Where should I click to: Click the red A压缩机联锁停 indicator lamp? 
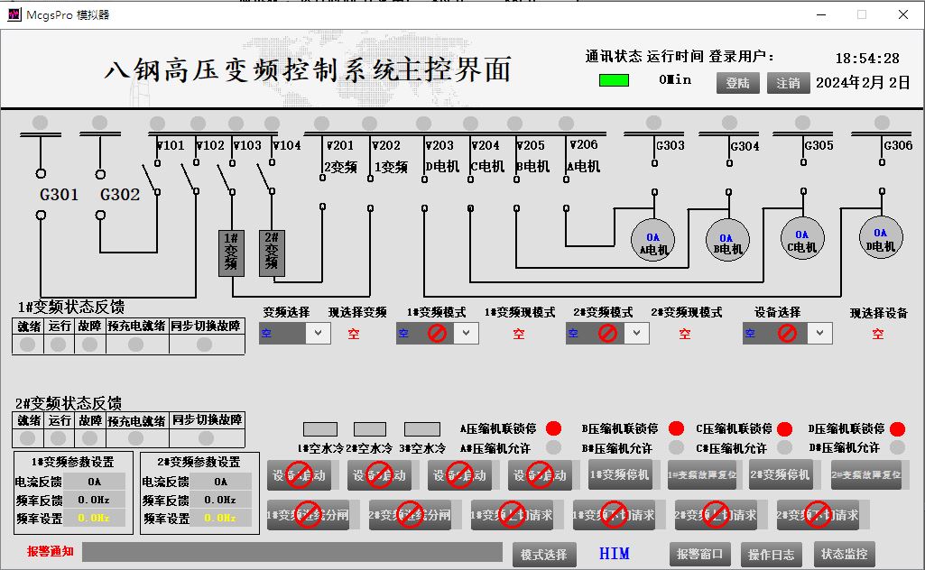click(553, 427)
